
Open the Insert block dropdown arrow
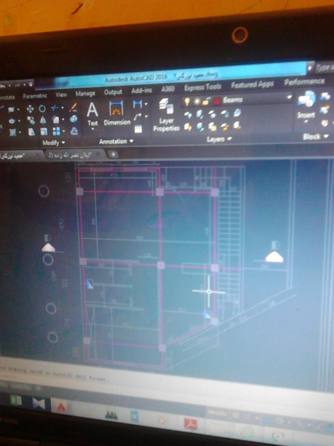point(306,122)
